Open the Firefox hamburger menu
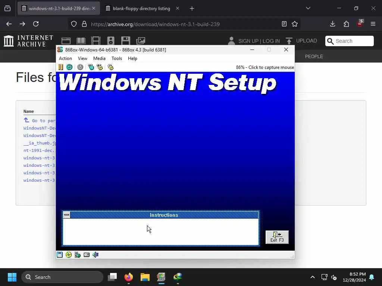This screenshot has width=382, height=286. click(373, 24)
